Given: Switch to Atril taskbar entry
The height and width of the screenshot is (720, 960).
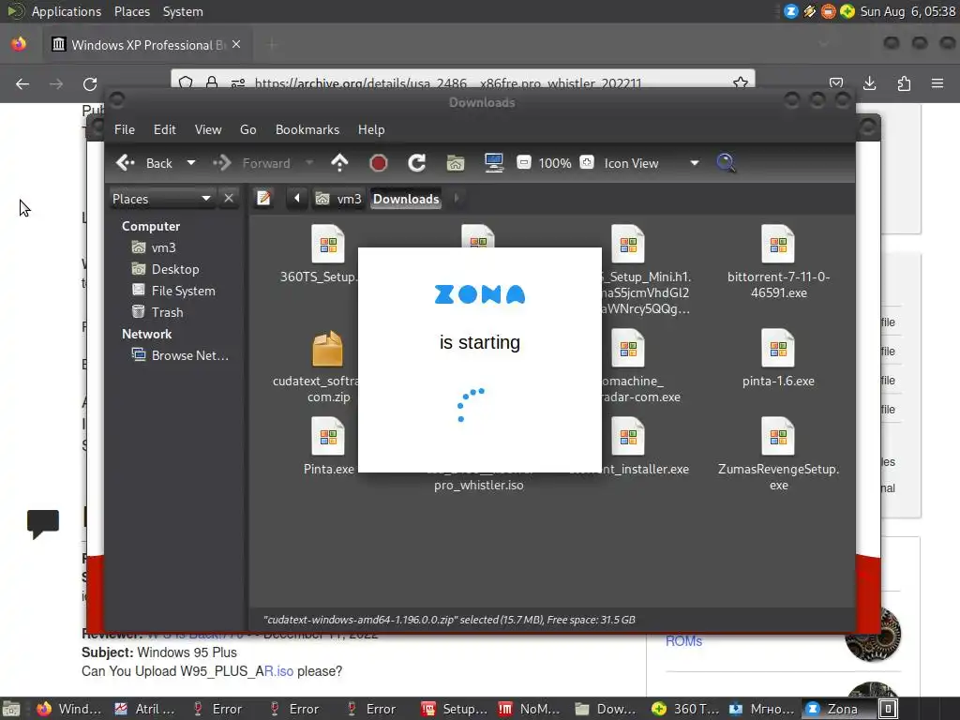Looking at the screenshot, I should pyautogui.click(x=146, y=709).
